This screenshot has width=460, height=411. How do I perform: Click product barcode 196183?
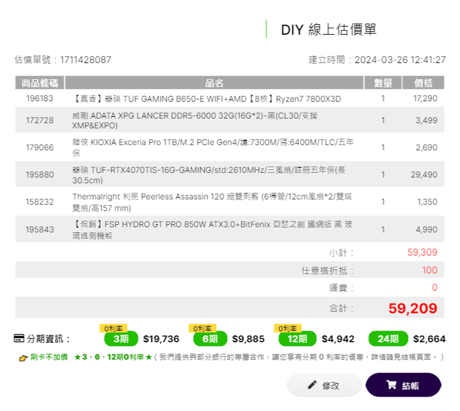(40, 98)
